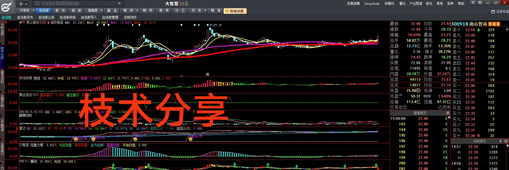
Task: Open 自选股管理 sub-tab
Action: pyautogui.click(x=110, y=17)
